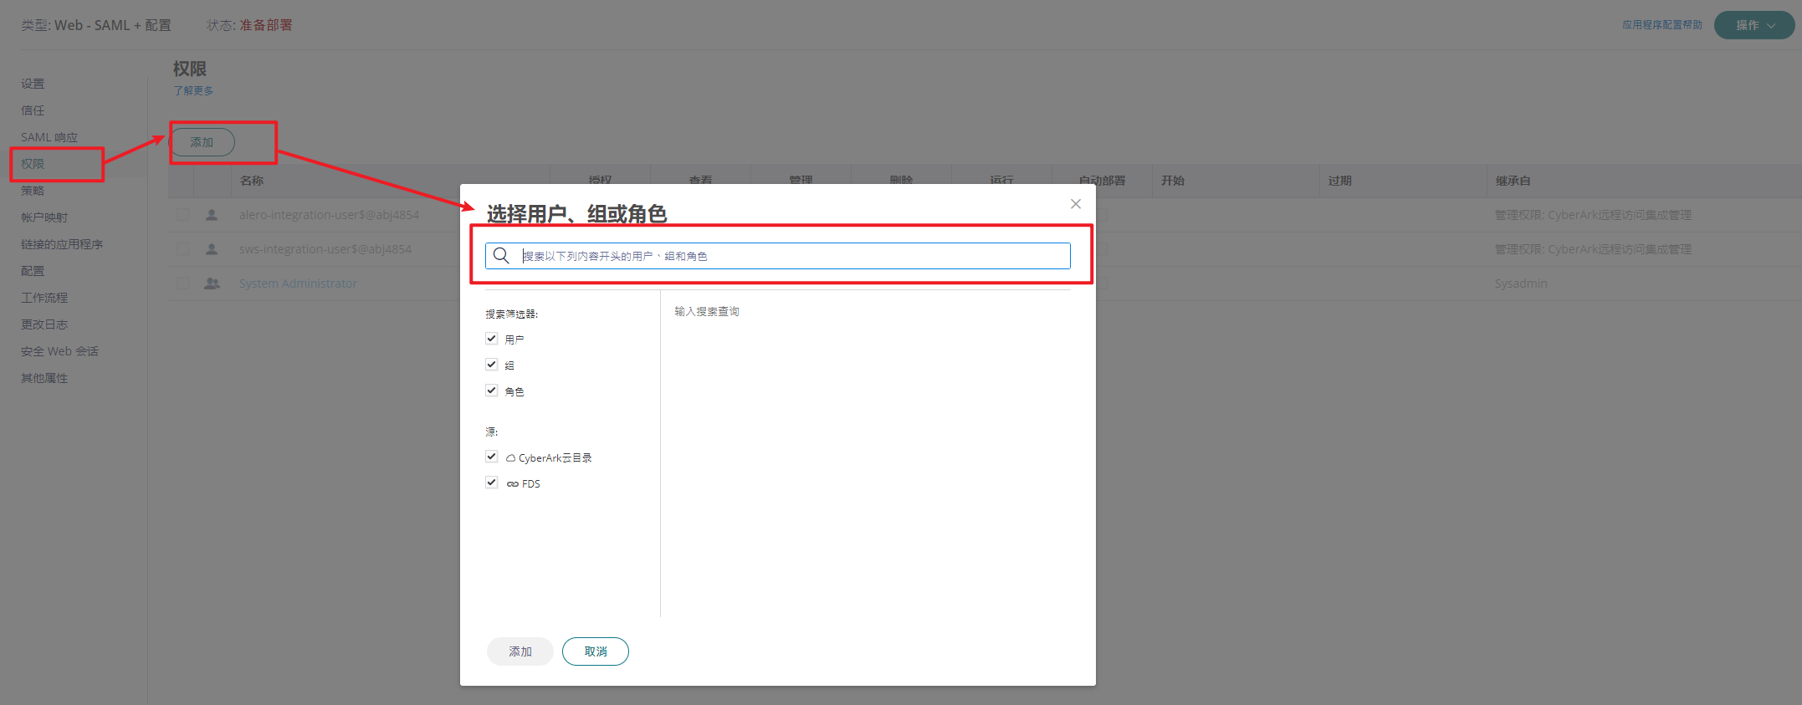
Task: Open 配置 in the left sidebar
Action: point(33,271)
